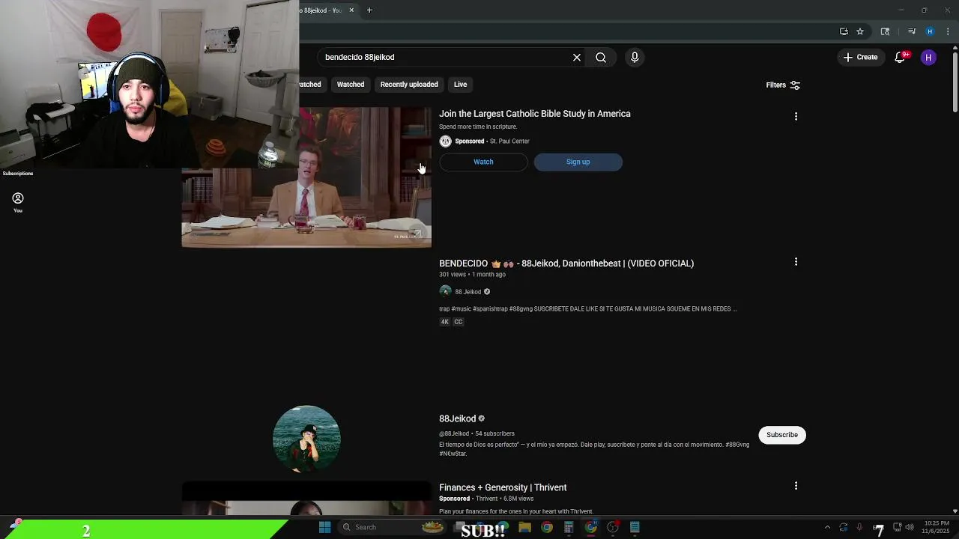Click the Windows taskbar Search box

[393, 527]
